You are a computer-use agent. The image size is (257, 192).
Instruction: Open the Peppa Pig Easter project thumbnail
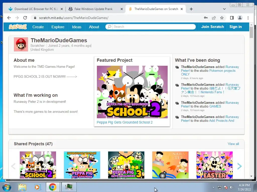click(x=215, y=165)
